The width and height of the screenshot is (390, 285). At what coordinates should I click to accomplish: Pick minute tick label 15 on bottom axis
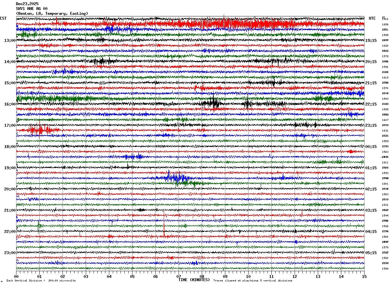click(x=364, y=276)
